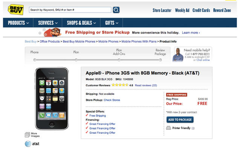Open the Gifts dropdown menu
The width and height of the screenshot is (241, 153).
point(112,23)
